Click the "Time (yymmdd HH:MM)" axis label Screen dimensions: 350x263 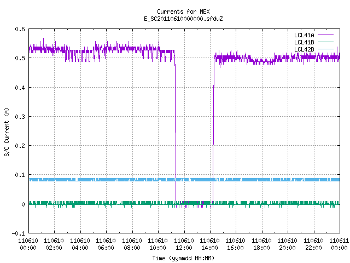[183, 258]
